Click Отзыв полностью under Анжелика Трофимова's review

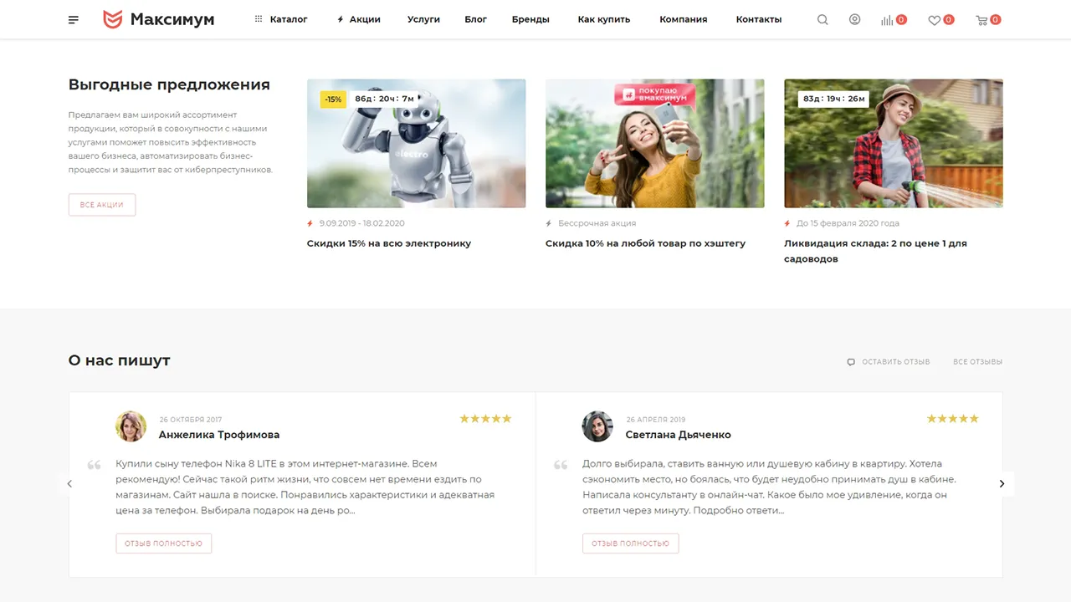point(164,543)
